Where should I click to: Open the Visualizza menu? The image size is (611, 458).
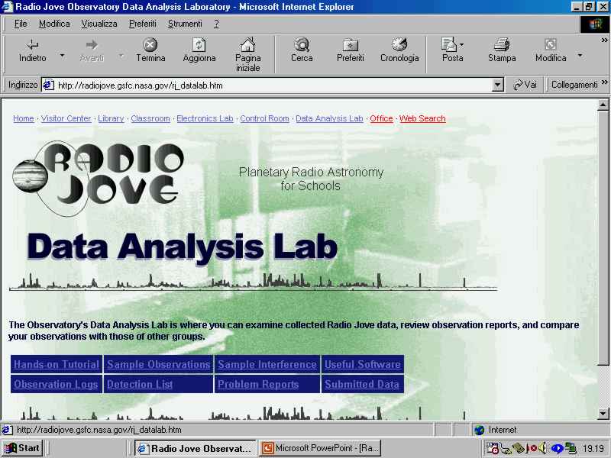99,24
